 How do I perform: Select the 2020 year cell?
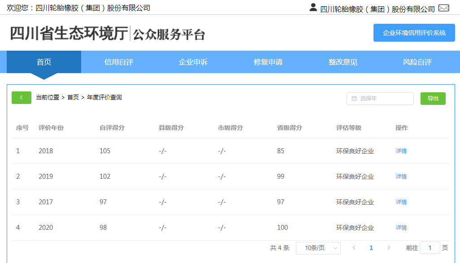click(46, 228)
